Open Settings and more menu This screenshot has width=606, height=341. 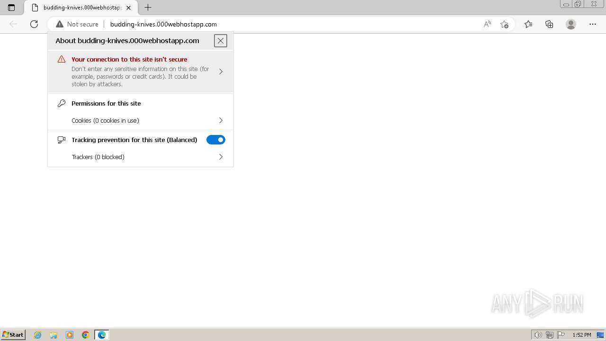593,24
